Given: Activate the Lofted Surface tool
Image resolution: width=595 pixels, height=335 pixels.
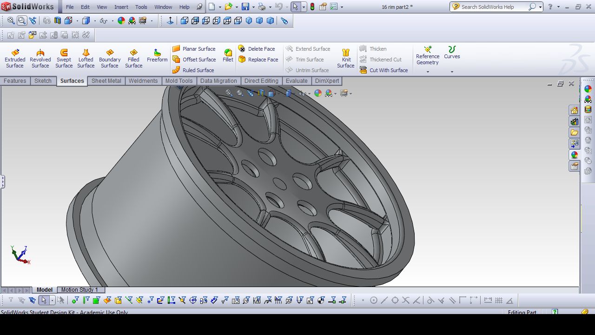Looking at the screenshot, I should coord(86,59).
